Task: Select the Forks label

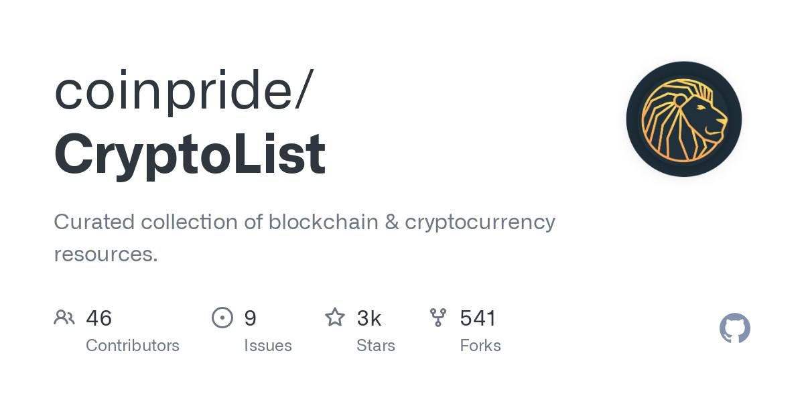Action: pos(480,346)
